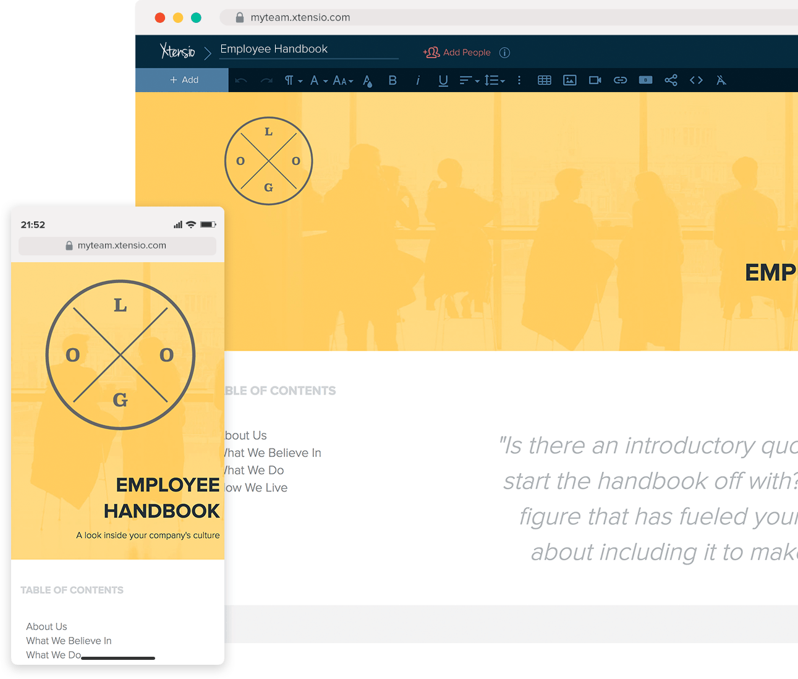
Task: Expand the line spacing dropdown
Action: (494, 80)
